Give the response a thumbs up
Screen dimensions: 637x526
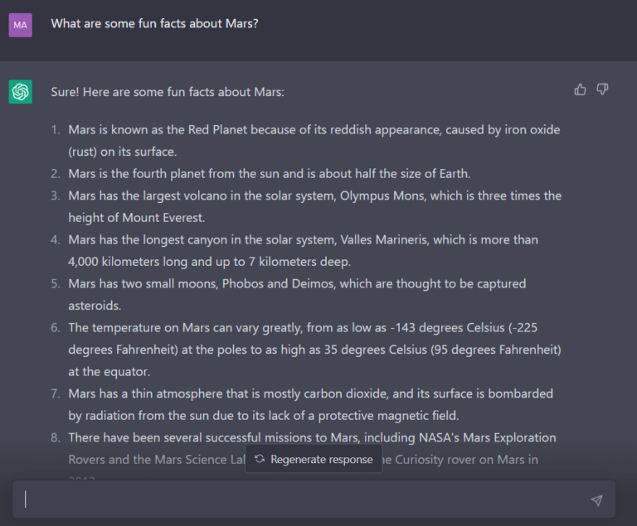[580, 89]
